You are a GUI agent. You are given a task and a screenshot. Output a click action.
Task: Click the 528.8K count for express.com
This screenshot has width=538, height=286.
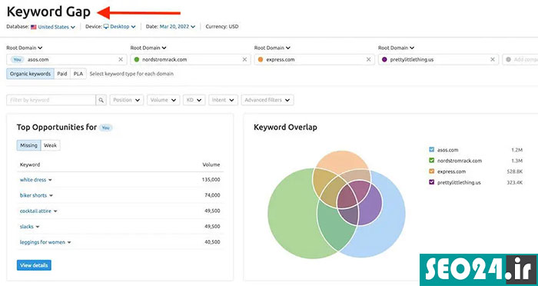point(514,171)
